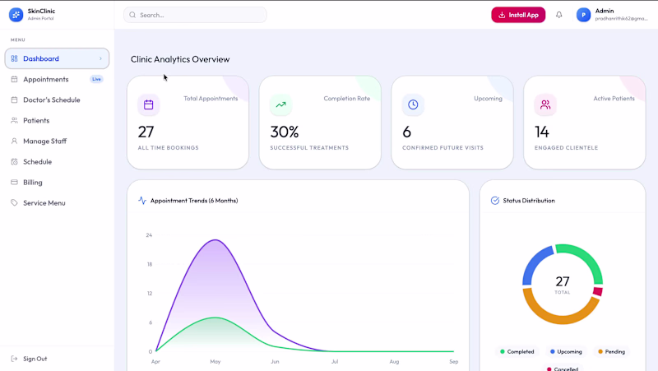Click the Live badge on Appointments
This screenshot has height=371, width=658.
point(96,79)
